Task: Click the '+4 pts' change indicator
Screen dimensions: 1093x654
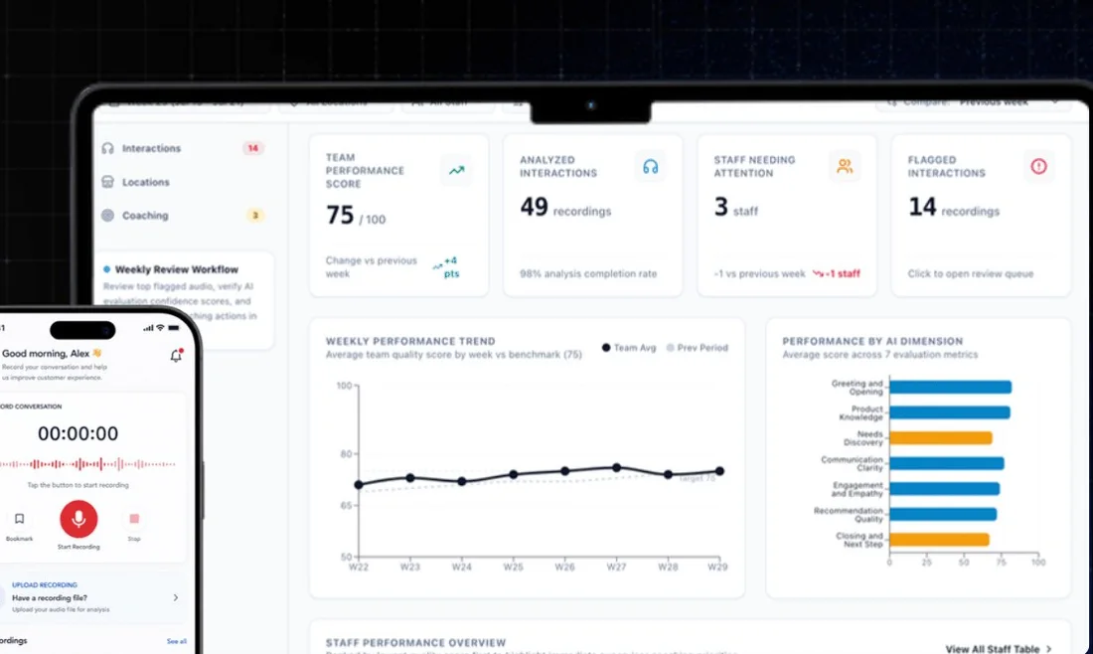Action: pyautogui.click(x=446, y=267)
